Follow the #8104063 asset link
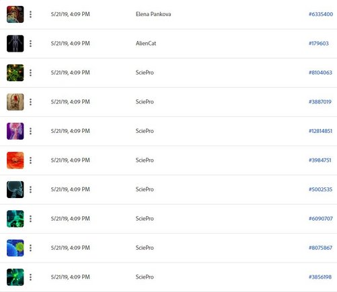 point(320,72)
